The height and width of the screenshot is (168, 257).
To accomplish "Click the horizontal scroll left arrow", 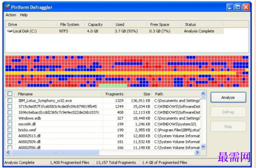I will [8, 152].
